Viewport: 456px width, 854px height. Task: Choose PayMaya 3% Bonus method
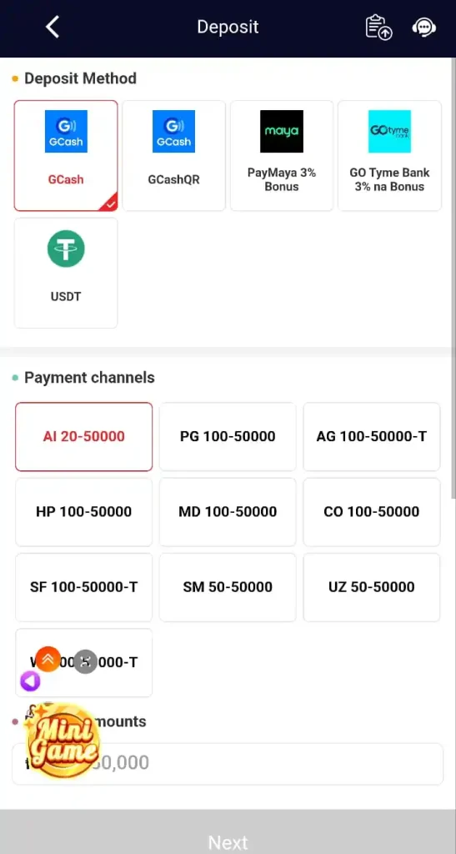281,156
